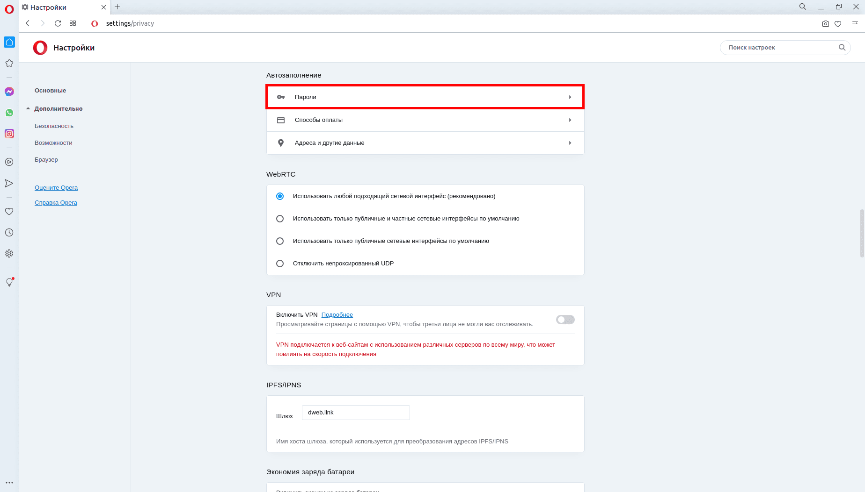Screen dimensions: 865x492
Task: Expand Способы оплаты payment methods
Action: (x=425, y=120)
